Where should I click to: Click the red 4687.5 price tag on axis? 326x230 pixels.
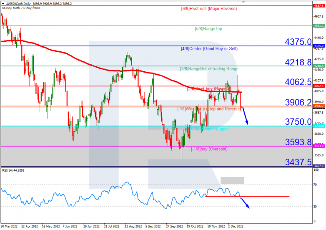coord(319,6)
